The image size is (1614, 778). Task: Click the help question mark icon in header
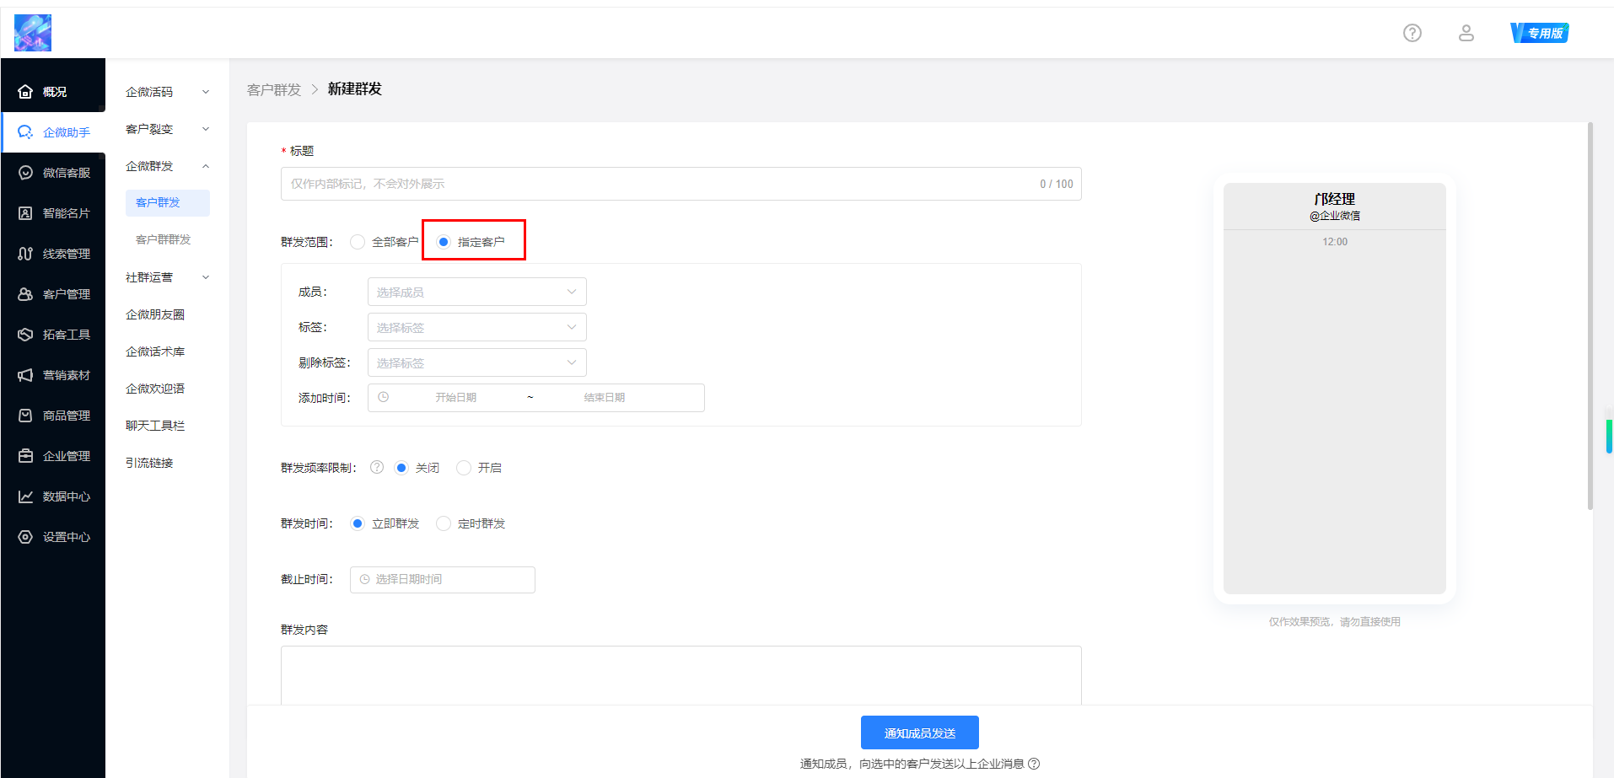1412,33
